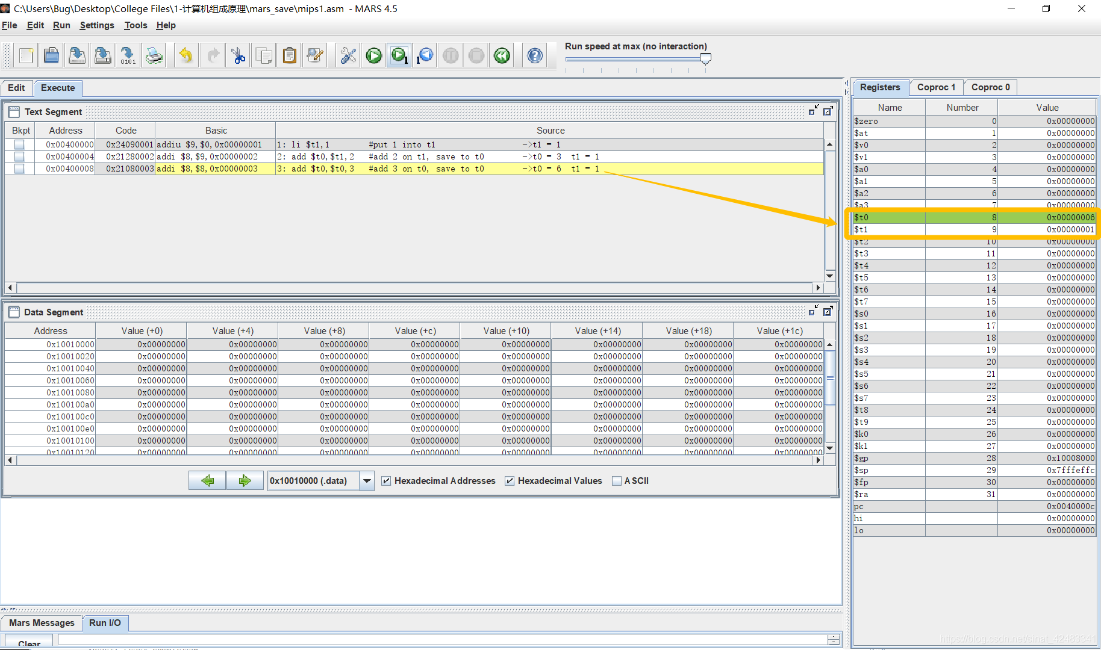Open Find/Replace with the pencil-note icon

click(315, 56)
